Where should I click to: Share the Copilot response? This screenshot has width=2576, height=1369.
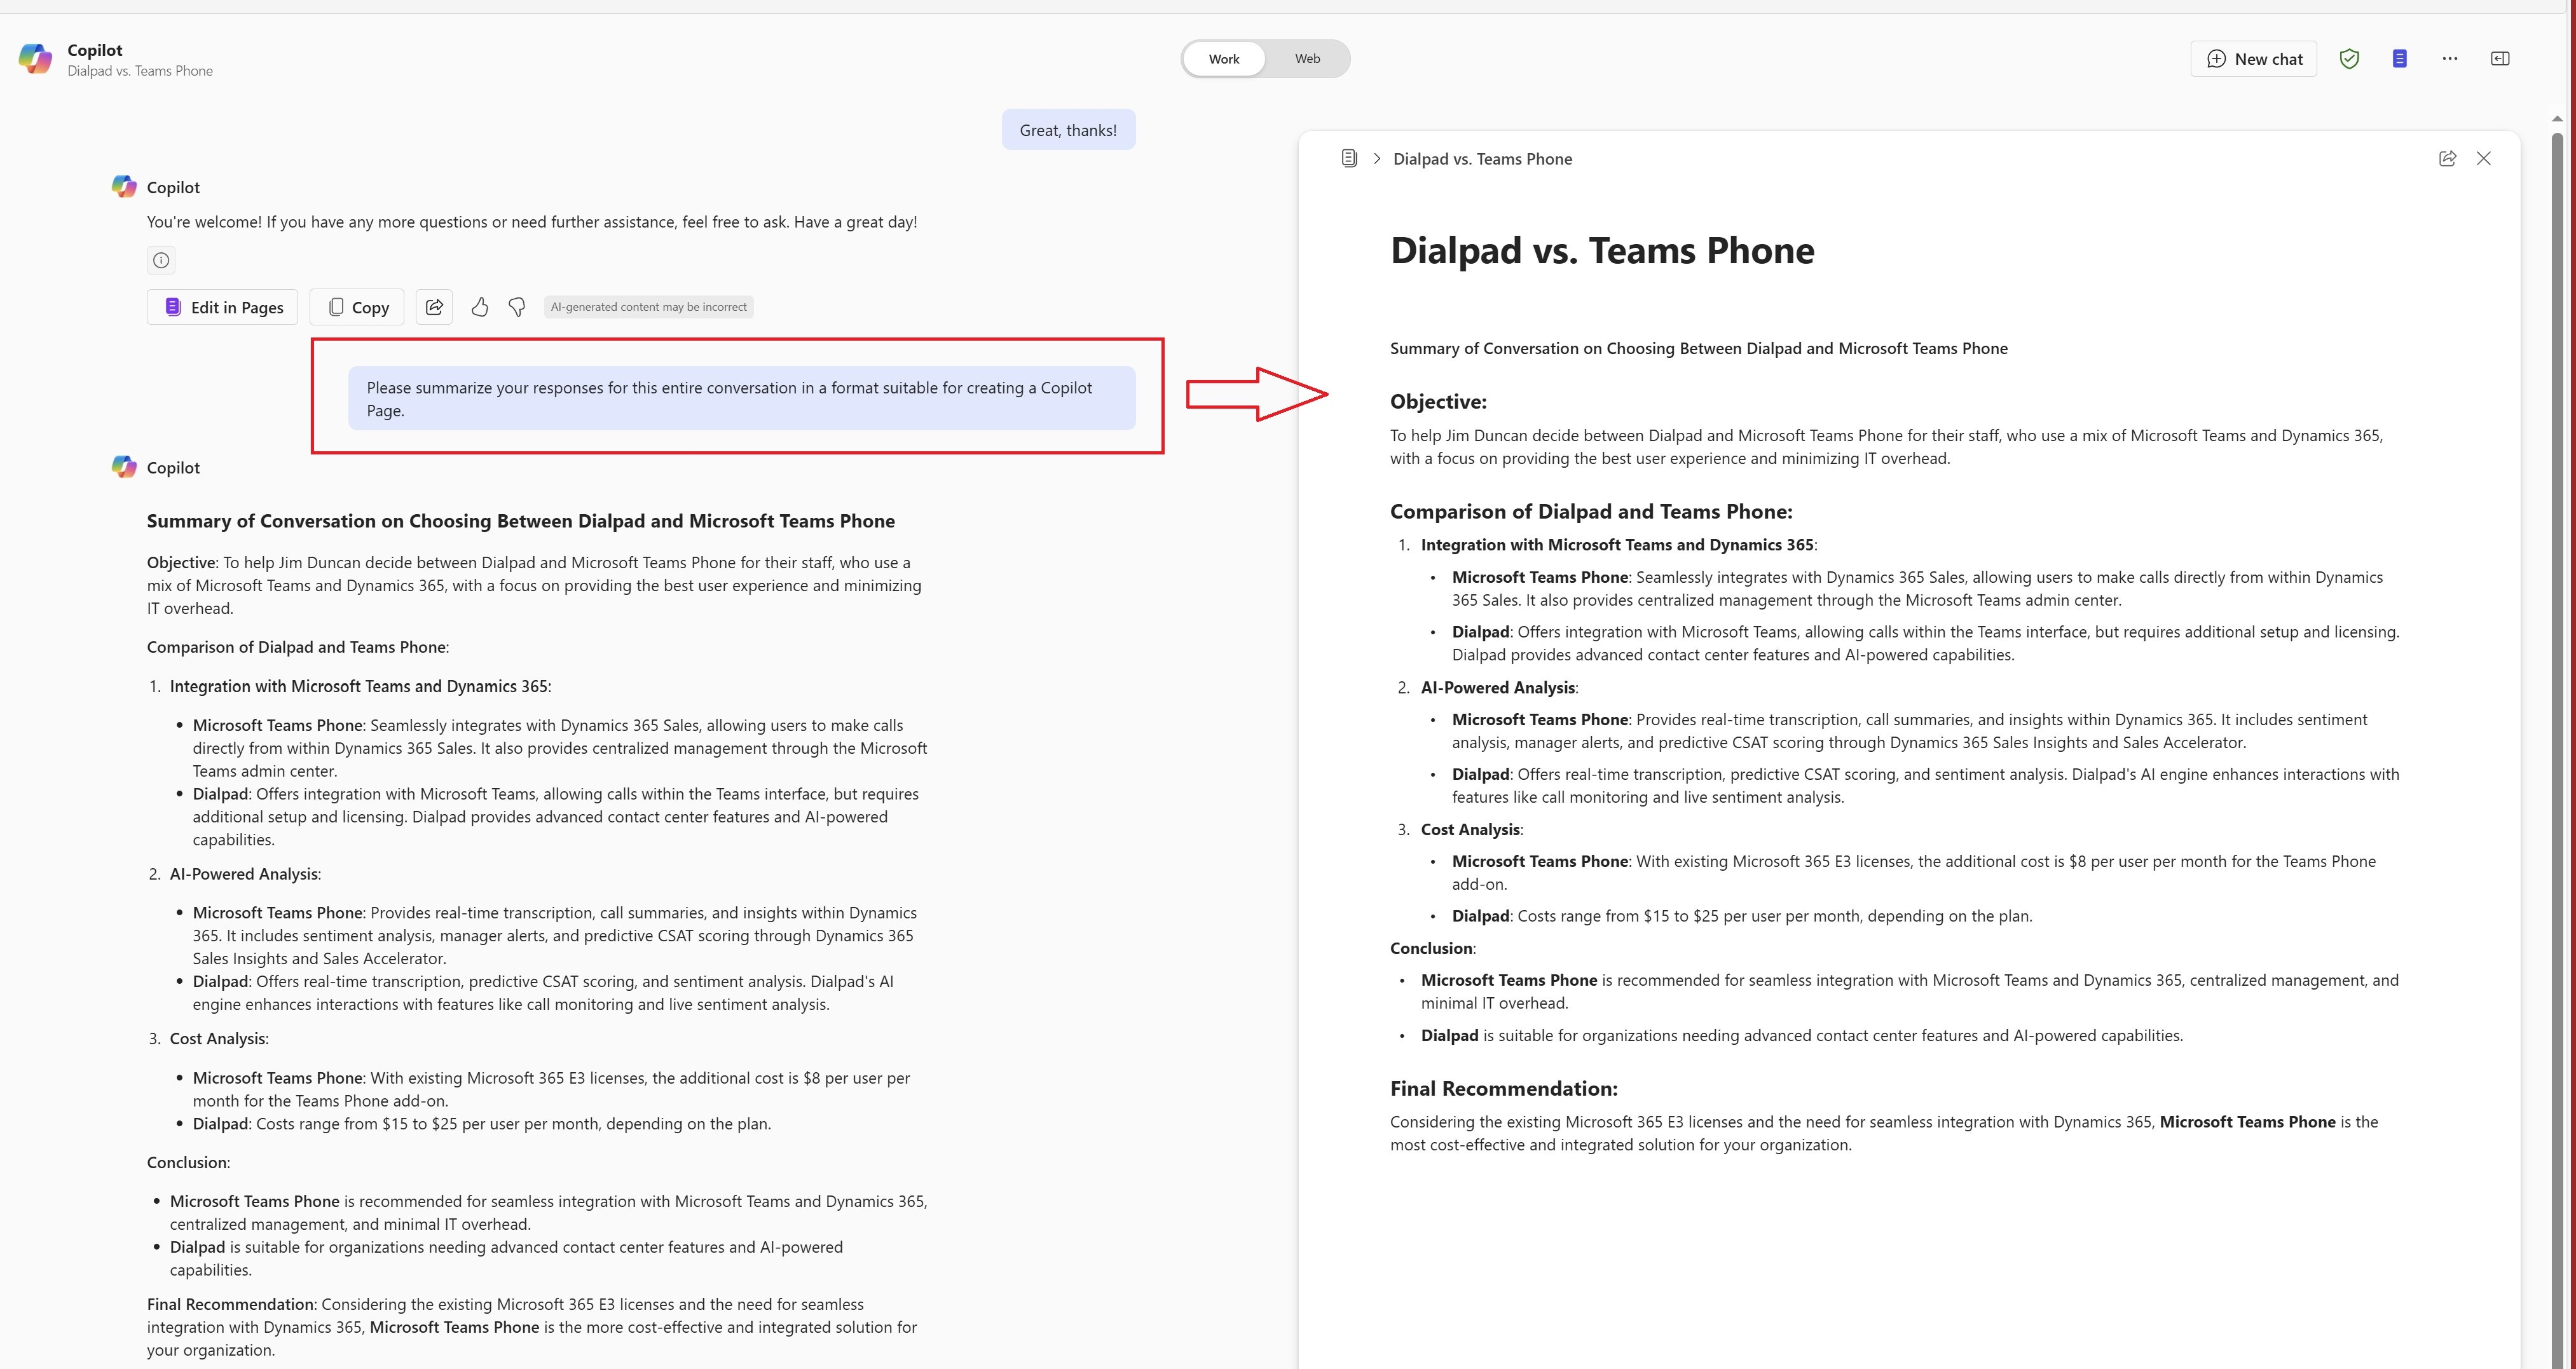point(434,307)
